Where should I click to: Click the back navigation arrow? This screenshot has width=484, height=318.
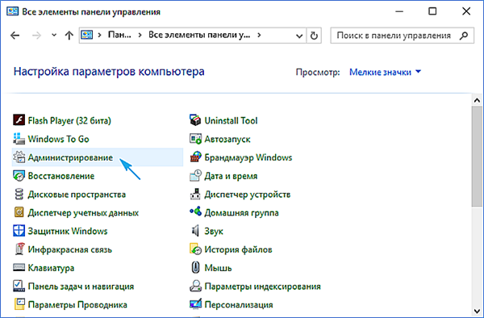(15, 36)
